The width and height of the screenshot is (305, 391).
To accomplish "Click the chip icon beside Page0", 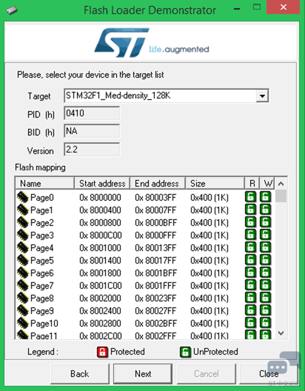I will [x=23, y=197].
